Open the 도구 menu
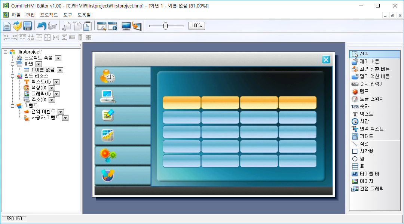Screen dimensions: 404x224 [68, 15]
